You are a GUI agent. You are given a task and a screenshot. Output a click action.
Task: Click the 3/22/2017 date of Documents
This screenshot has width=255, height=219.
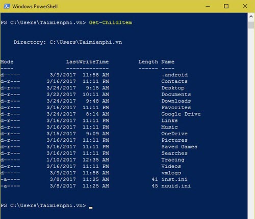[x=61, y=95]
